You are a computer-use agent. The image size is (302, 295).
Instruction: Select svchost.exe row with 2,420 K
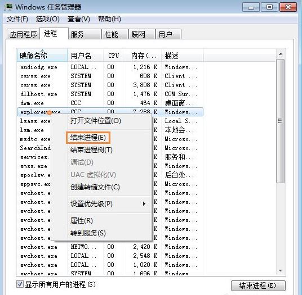(x=110, y=247)
